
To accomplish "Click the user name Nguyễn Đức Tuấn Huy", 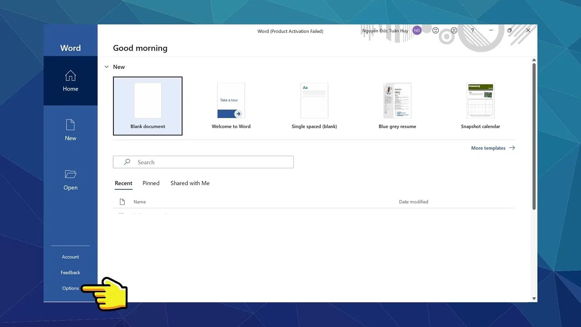I will point(385,31).
